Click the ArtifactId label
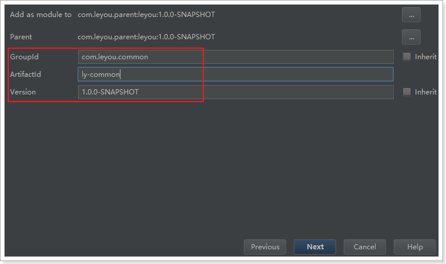Viewport: 446px width, 264px height. pyautogui.click(x=25, y=75)
